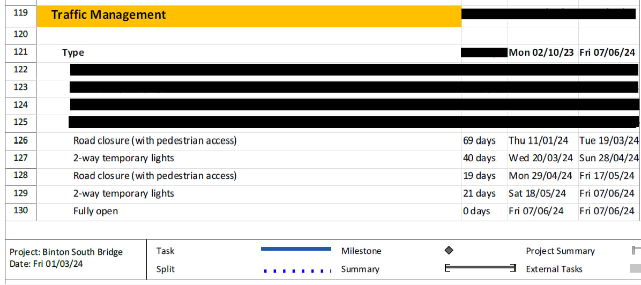Click the Milestone diamond icon in legend
Viewport: 641px width, 285px height.
[x=449, y=250]
